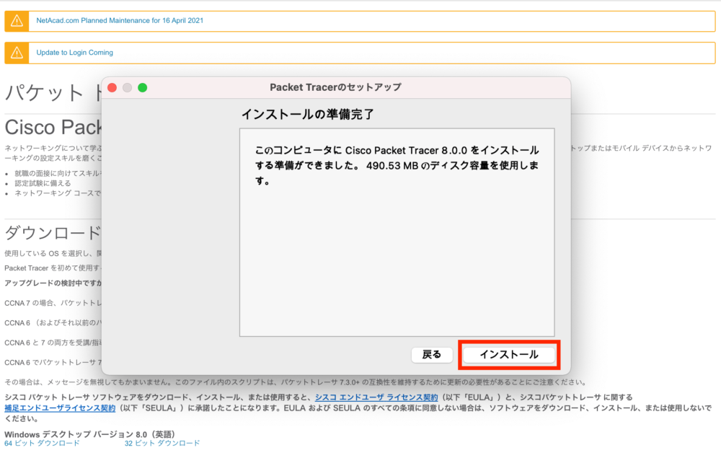Open the シスコ エンドユーザ ライセンス契約 link
Viewport: 721px width, 458px height.
pos(376,397)
